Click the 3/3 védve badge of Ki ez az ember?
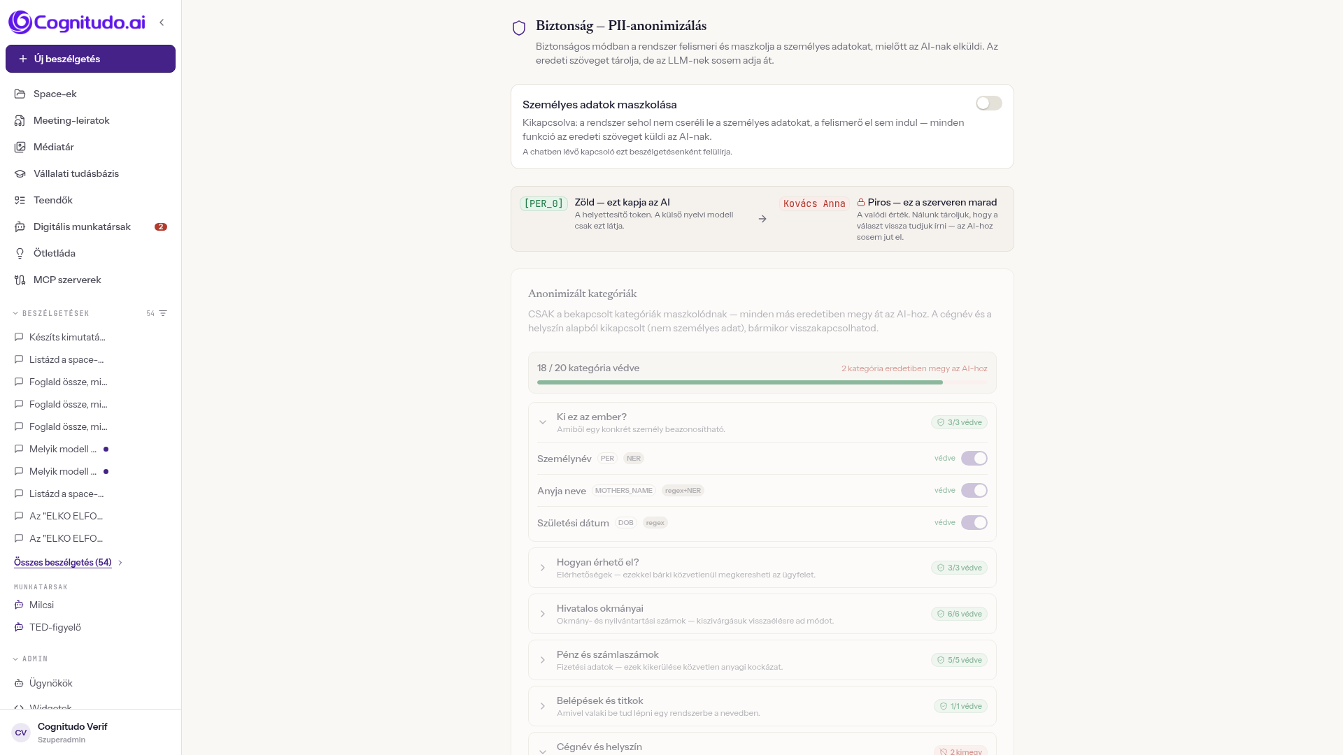The height and width of the screenshot is (755, 1343). point(959,422)
